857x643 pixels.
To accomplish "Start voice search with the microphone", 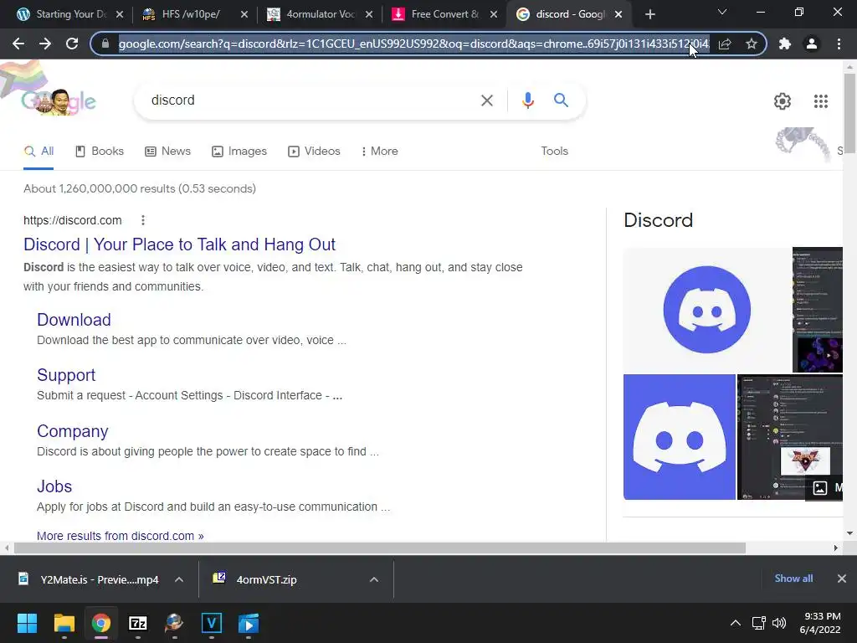I will pos(527,100).
